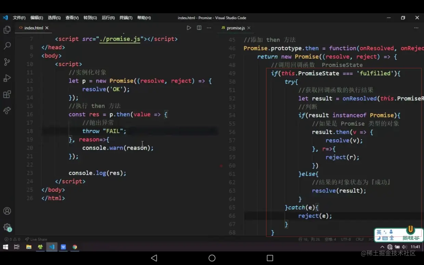Click Live Share in the status bar
Viewport: 424px width, 265px height.
point(36,239)
